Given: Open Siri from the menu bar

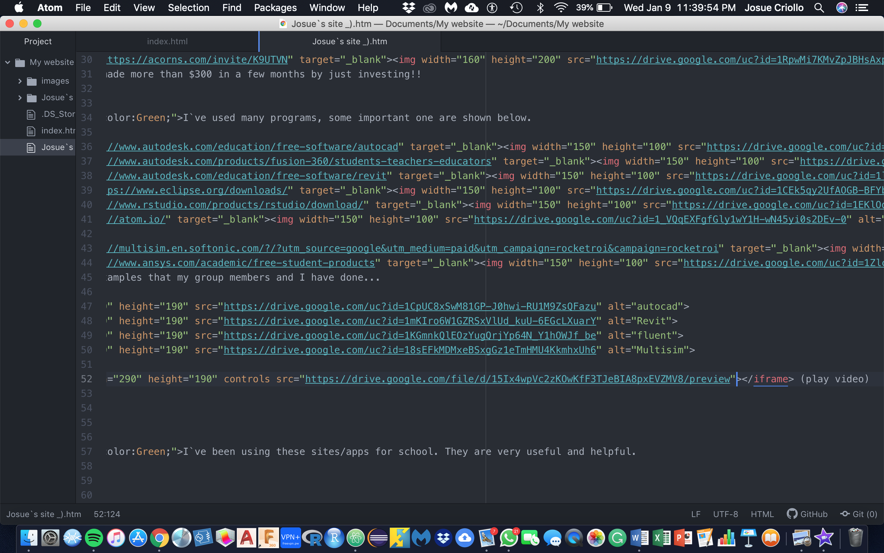Looking at the screenshot, I should (x=842, y=8).
